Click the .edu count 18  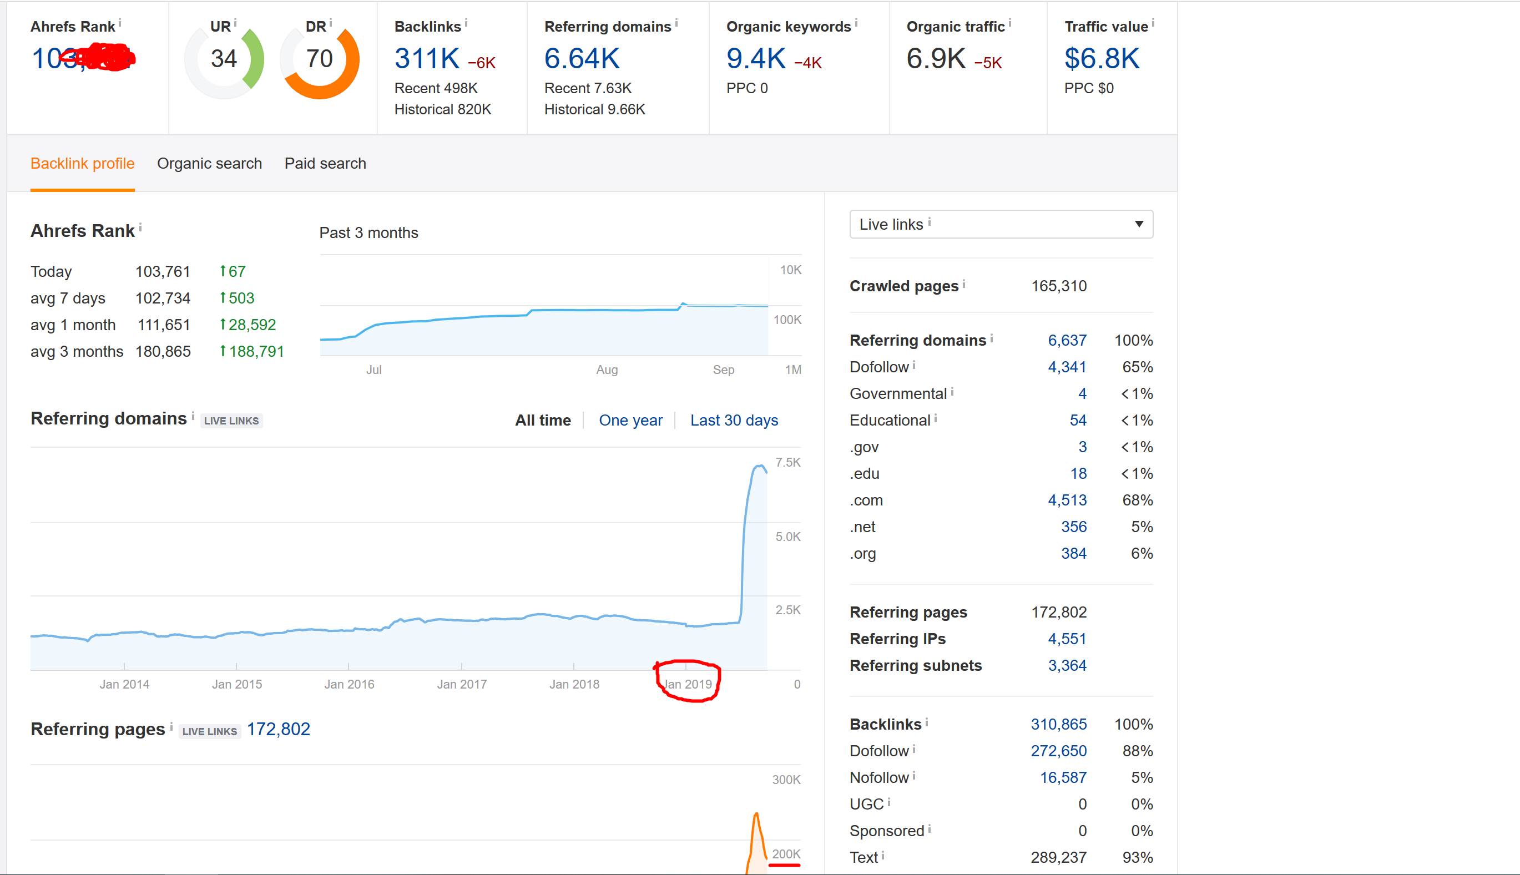(x=1078, y=473)
